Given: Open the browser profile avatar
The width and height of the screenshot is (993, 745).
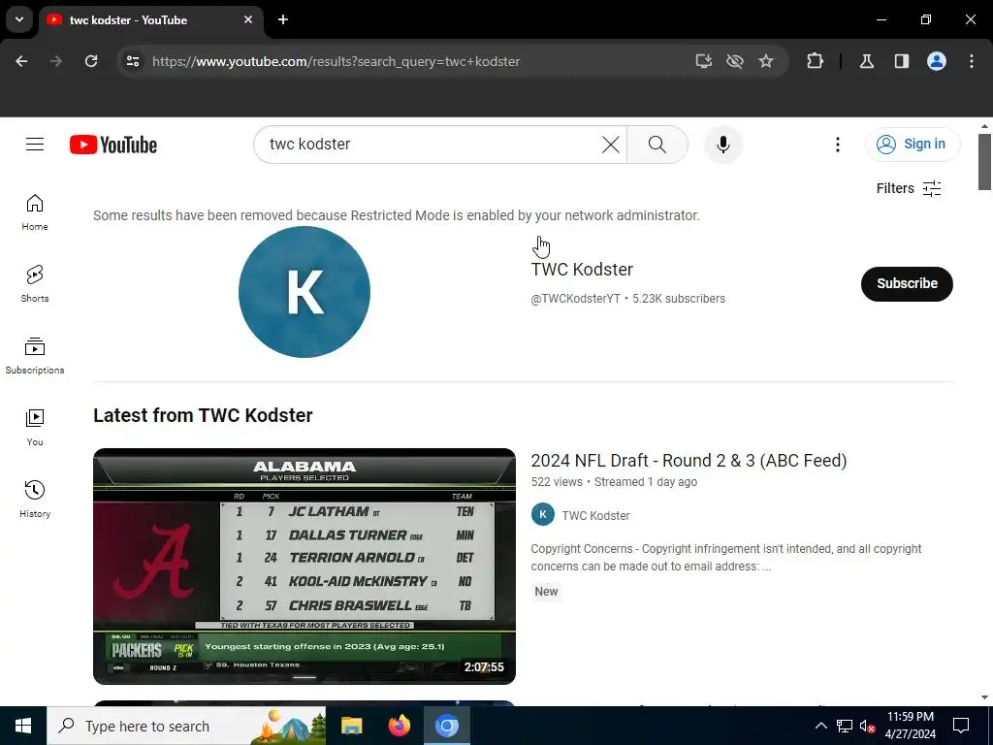Looking at the screenshot, I should [x=937, y=61].
